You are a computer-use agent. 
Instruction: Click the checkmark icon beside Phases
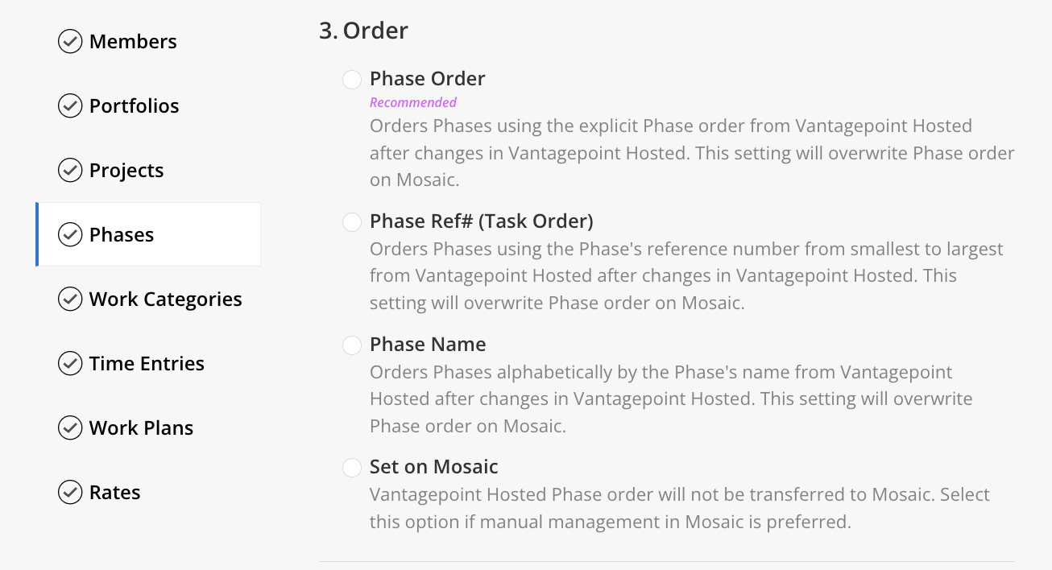(70, 234)
